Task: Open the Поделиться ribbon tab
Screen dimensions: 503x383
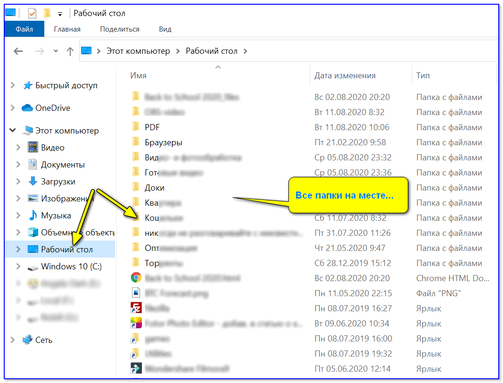Action: (120, 29)
